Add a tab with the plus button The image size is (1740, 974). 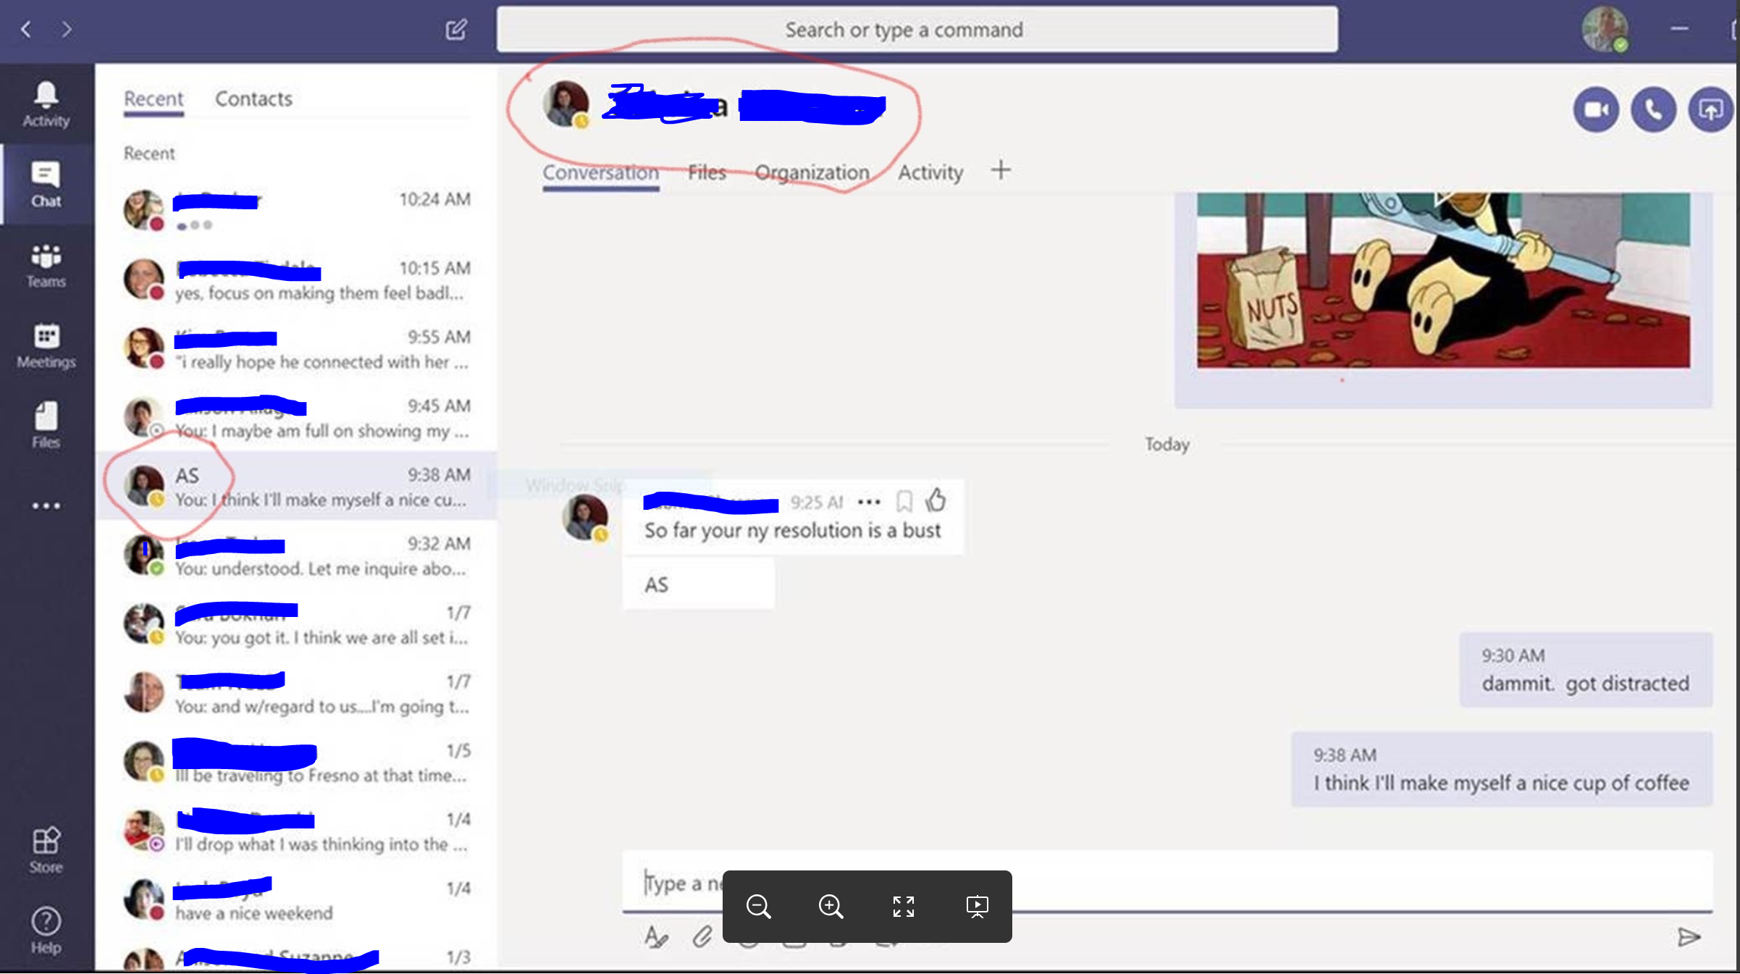[1001, 171]
